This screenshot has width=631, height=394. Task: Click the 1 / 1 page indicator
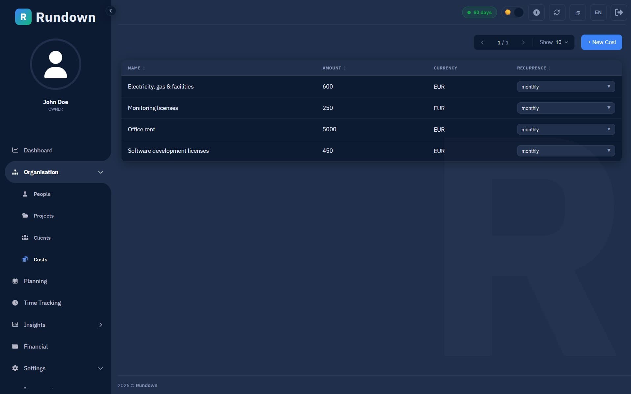click(x=503, y=42)
